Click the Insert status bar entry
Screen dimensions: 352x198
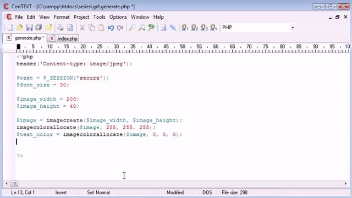(x=61, y=193)
